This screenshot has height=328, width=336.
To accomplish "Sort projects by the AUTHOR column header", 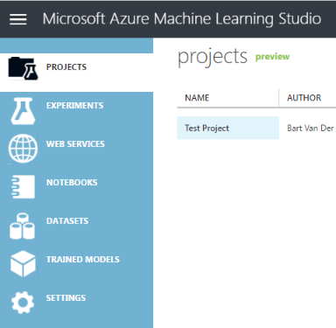I will [304, 98].
